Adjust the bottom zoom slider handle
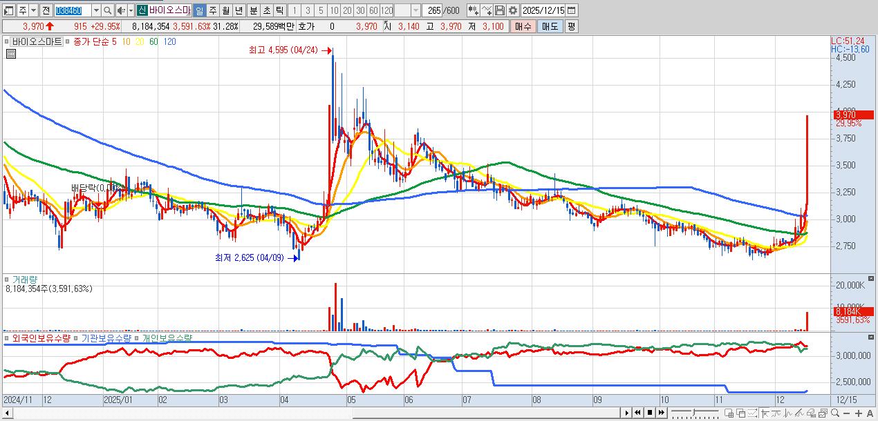Image resolution: width=878 pixels, height=421 pixels. click(693, 412)
